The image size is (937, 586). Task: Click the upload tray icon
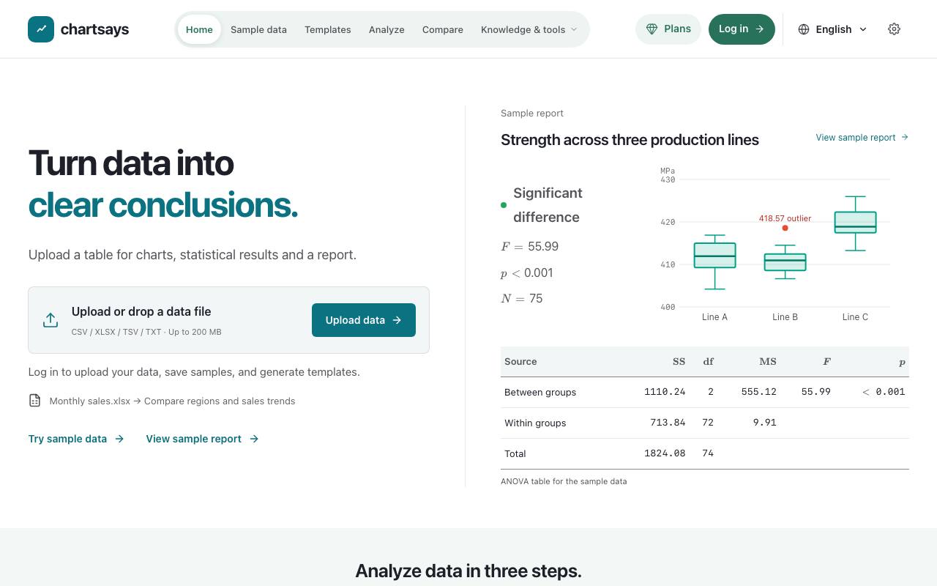(x=51, y=320)
